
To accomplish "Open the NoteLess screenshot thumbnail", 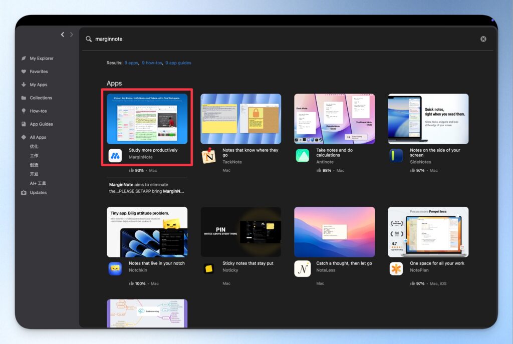I will pos(334,232).
